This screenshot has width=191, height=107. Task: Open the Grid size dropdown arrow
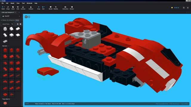(x=44, y=7)
